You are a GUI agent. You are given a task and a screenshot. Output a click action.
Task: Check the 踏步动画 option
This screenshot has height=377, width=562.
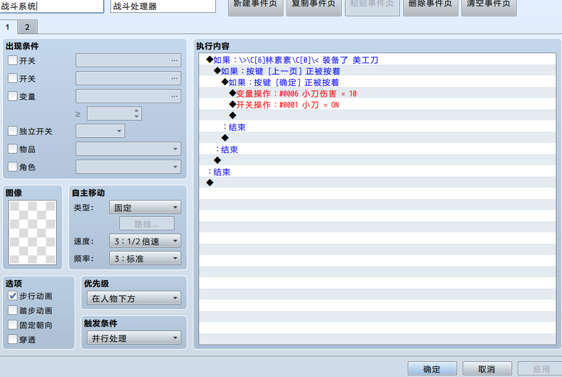12,310
